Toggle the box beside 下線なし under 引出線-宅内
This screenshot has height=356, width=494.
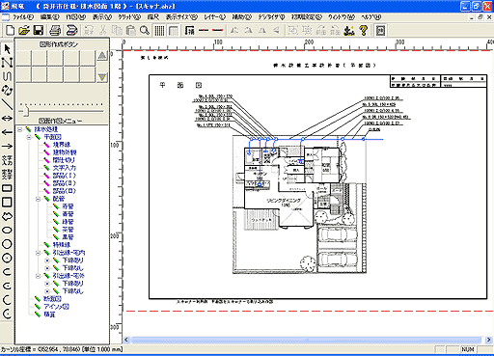(x=47, y=268)
